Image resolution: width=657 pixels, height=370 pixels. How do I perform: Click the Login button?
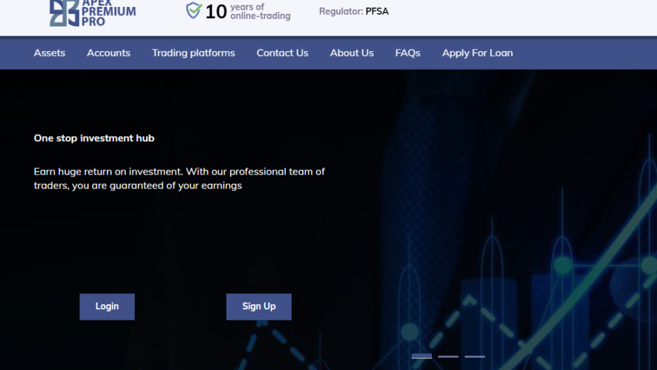tap(107, 306)
